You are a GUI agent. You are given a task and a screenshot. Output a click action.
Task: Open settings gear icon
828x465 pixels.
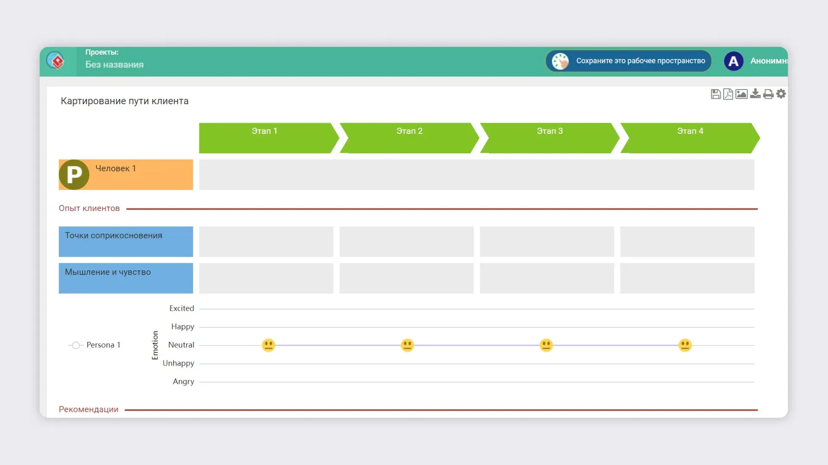click(781, 94)
